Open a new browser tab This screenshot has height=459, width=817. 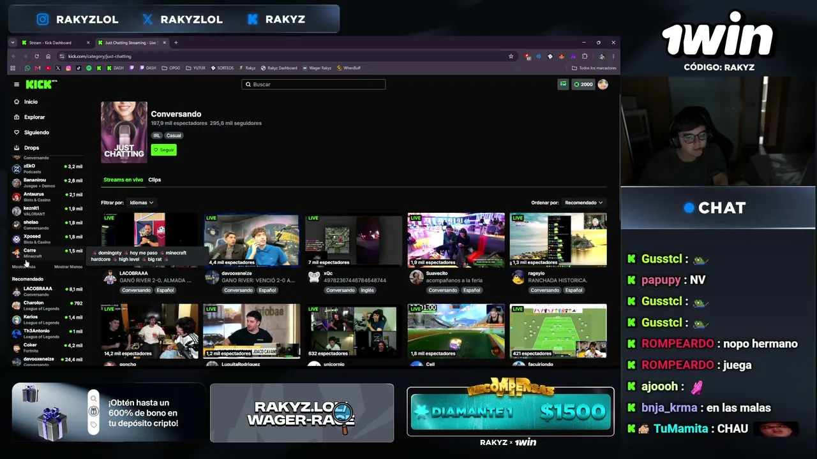[x=176, y=43]
